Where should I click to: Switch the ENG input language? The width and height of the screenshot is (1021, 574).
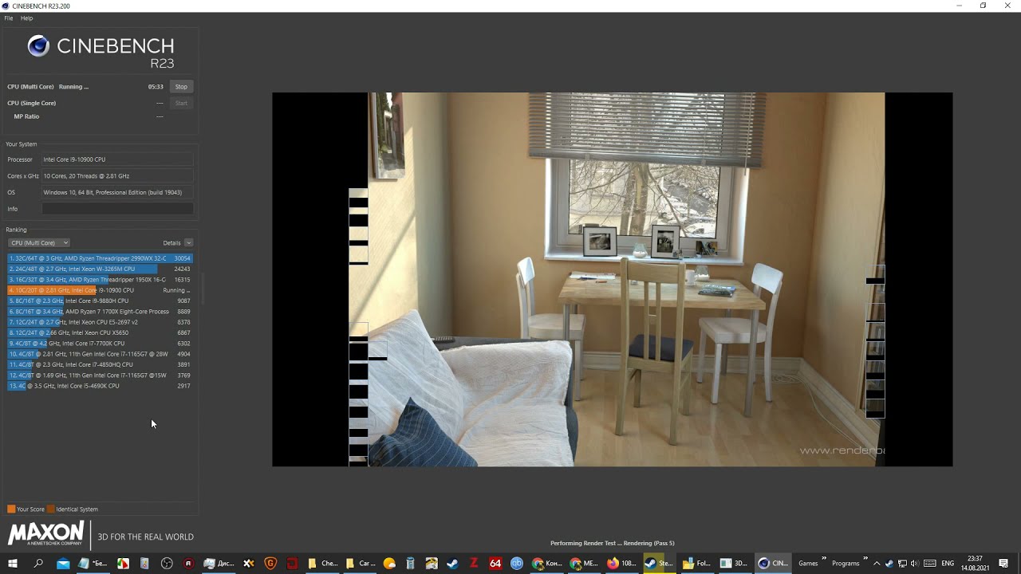948,564
